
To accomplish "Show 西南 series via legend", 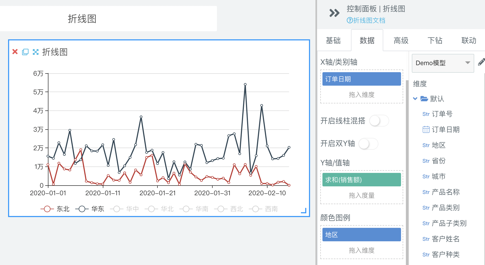I will click(263, 209).
